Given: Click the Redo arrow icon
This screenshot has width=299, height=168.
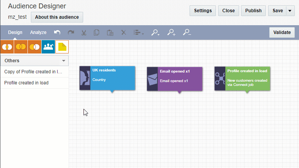Looking at the screenshot, I should tap(71, 32).
